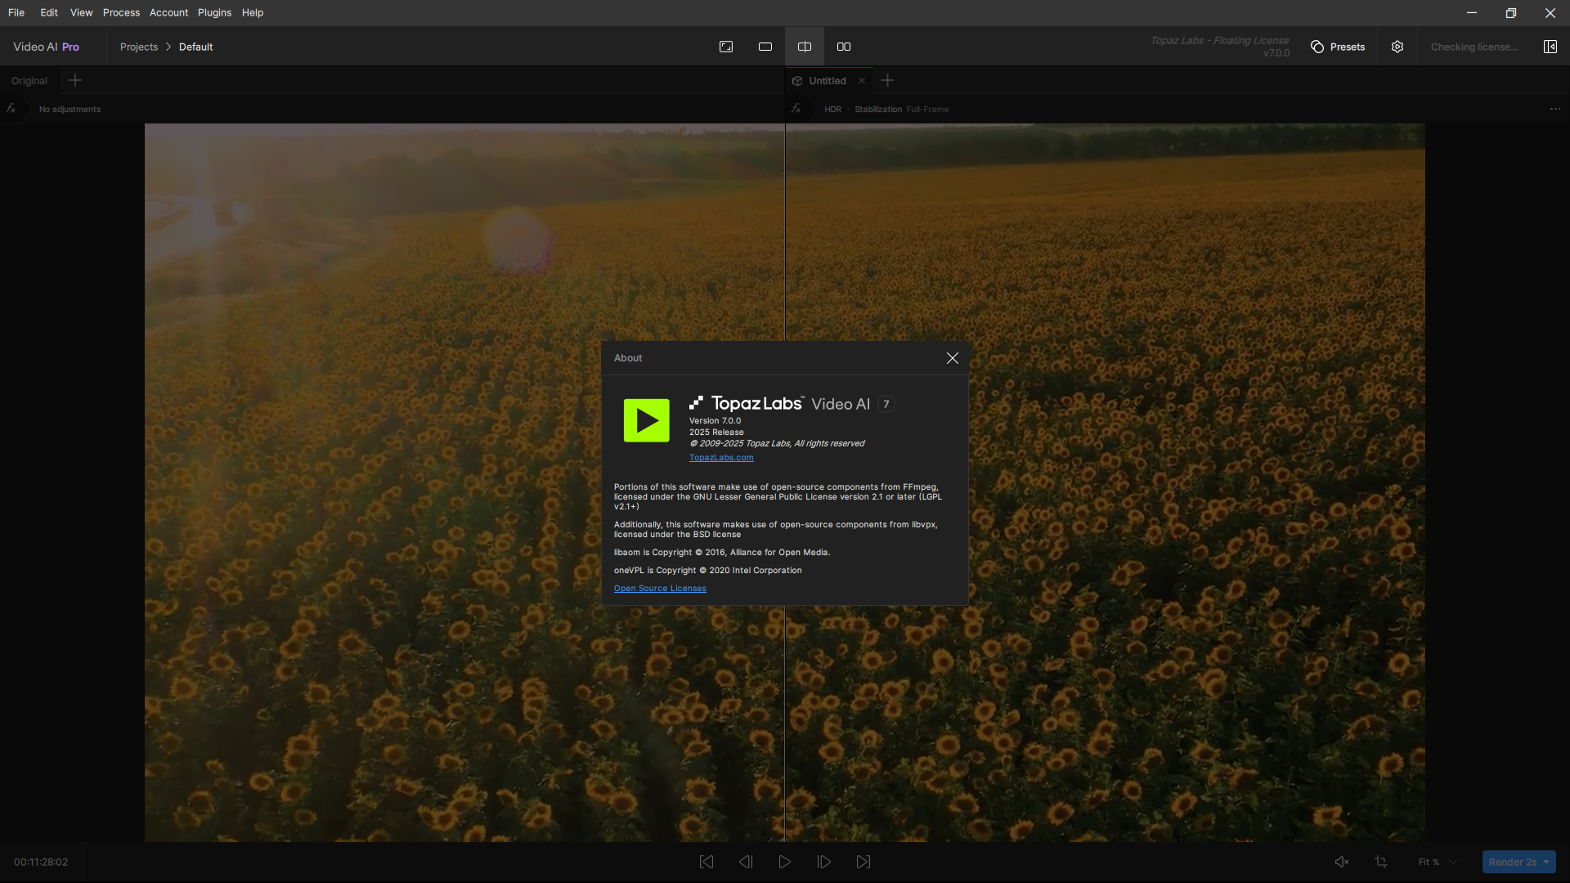This screenshot has height=883, width=1570.
Task: Step back one frame
Action: [746, 862]
